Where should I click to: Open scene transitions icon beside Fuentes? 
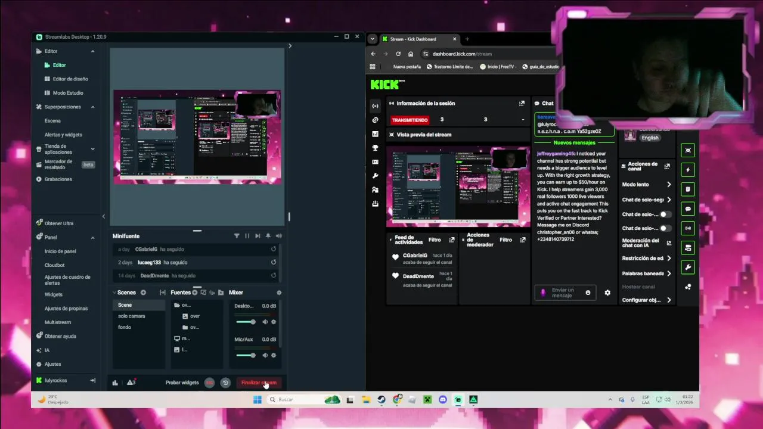coord(163,293)
